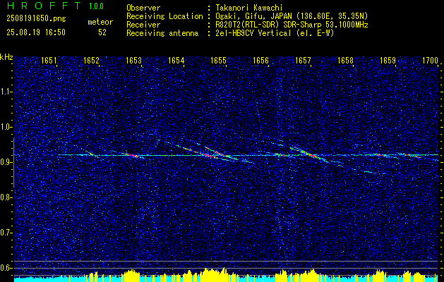This screenshot has height=282, width=444.
Task: Click the HROFFT title text
Action: click(44, 6)
